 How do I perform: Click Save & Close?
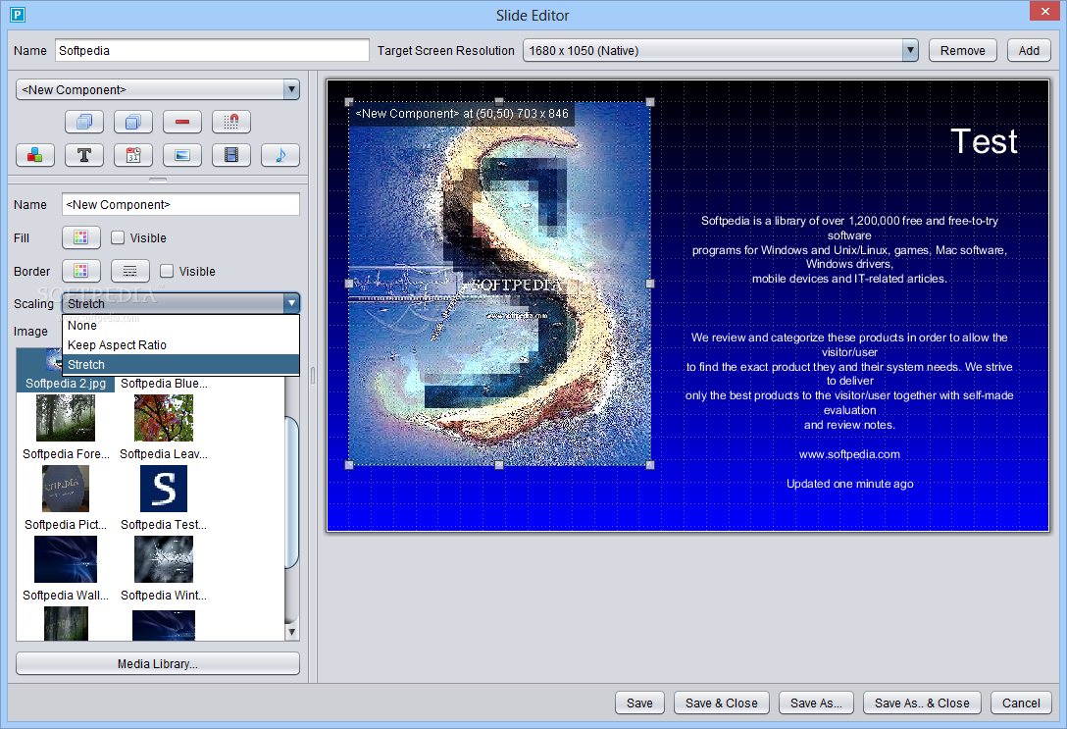(722, 703)
